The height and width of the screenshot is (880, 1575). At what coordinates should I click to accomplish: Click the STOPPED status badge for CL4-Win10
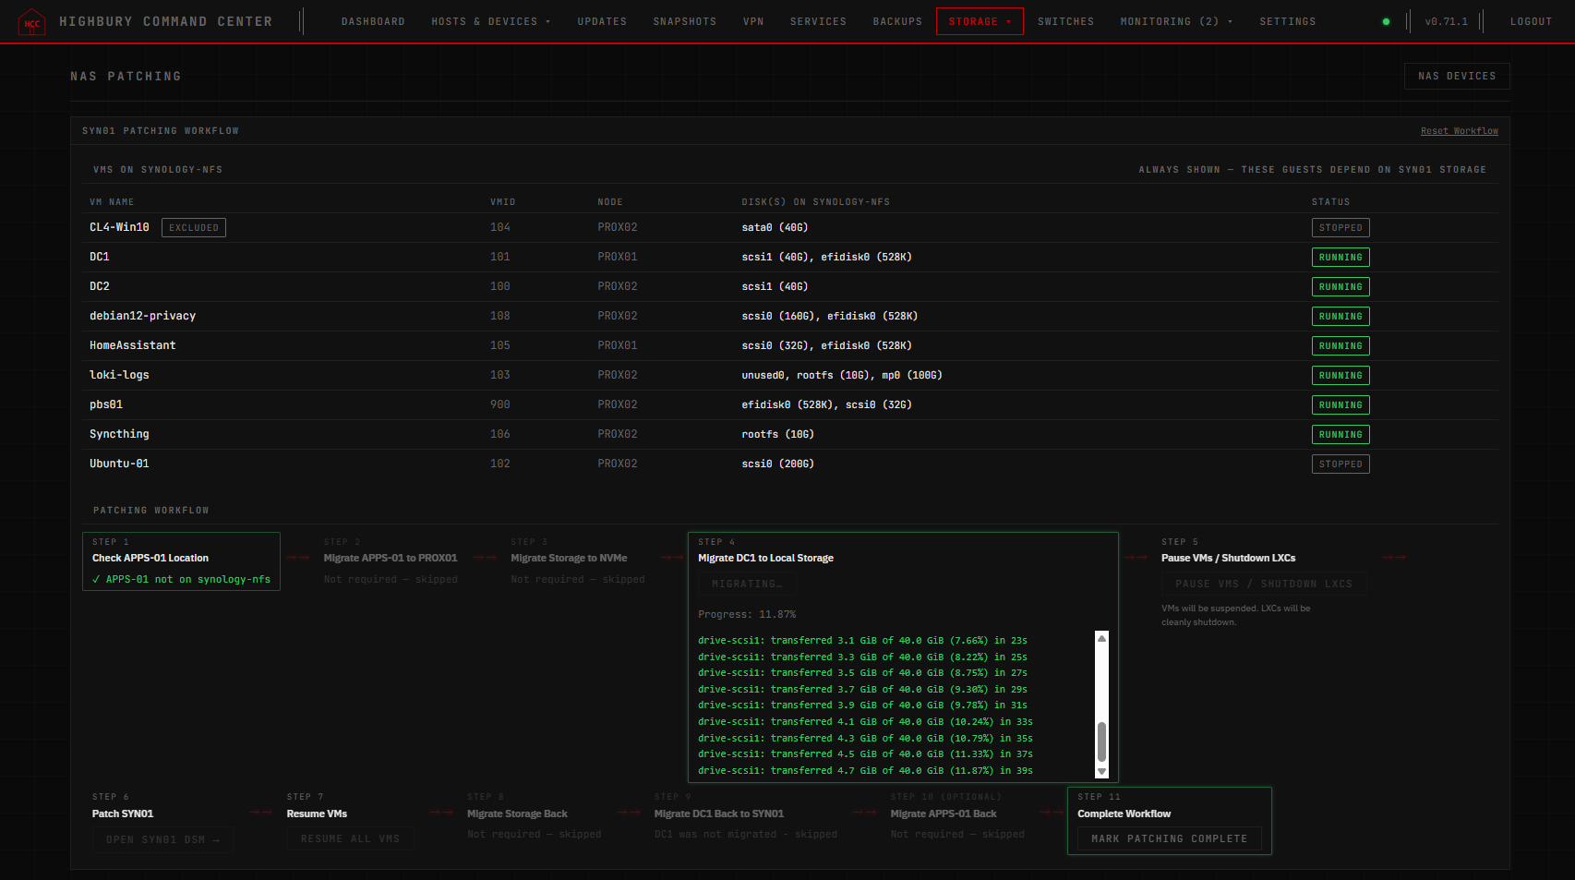[x=1341, y=227]
